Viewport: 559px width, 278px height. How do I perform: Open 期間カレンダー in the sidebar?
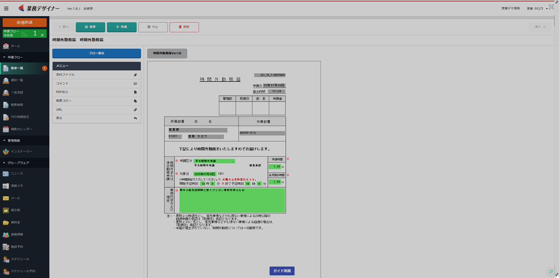tap(25, 129)
